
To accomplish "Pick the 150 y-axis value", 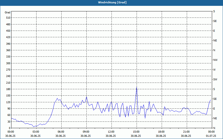I will click(x=8, y=96).
